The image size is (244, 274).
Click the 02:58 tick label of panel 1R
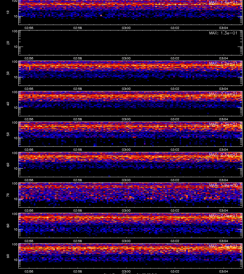pos(77,28)
